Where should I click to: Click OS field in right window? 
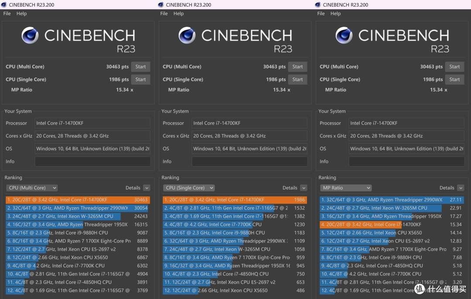(x=406, y=148)
